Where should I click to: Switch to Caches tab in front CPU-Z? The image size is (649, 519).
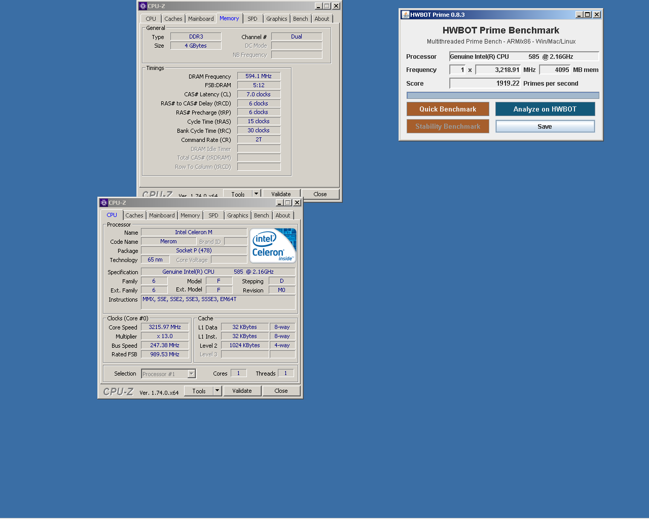click(x=134, y=215)
